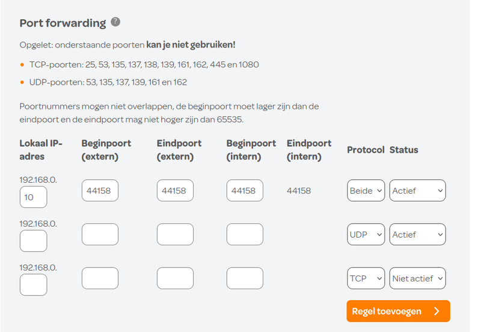Viewport: 481px width, 332px height.
Task: Click first row Eindpoort (extern) field 44158
Action: (x=175, y=191)
